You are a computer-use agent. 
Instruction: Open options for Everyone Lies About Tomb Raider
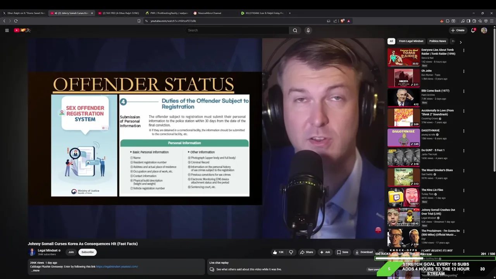(x=463, y=50)
